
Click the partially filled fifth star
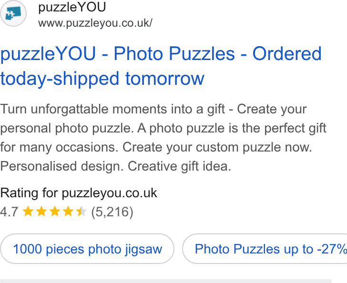tap(81, 211)
